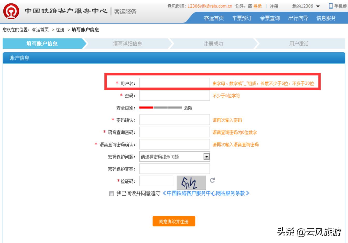348x243 pixels.
Task: Open the 客运首页 navigation tab
Action: click(214, 18)
